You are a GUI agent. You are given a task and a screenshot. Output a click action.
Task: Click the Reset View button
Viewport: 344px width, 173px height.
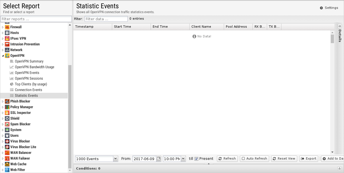[x=284, y=159]
